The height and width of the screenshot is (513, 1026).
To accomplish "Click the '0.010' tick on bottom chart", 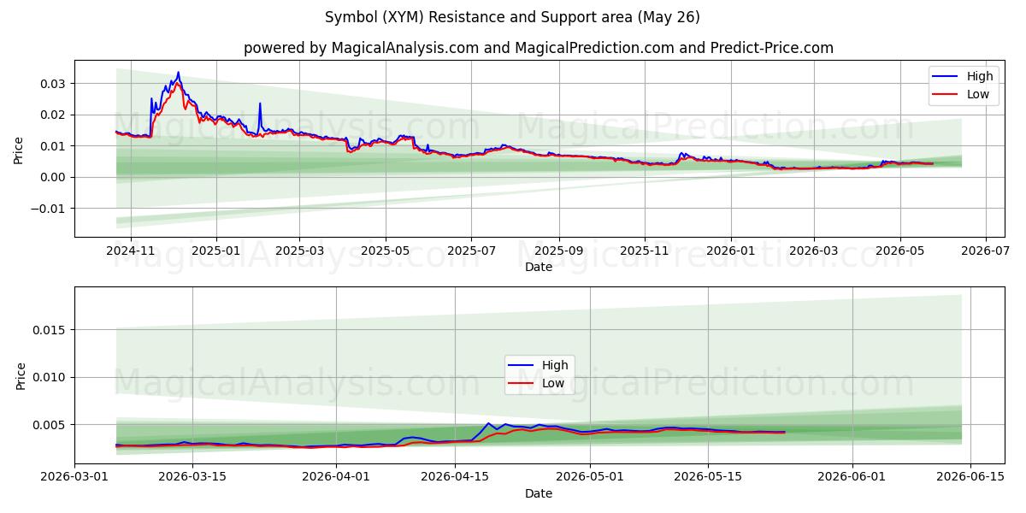I will point(51,377).
